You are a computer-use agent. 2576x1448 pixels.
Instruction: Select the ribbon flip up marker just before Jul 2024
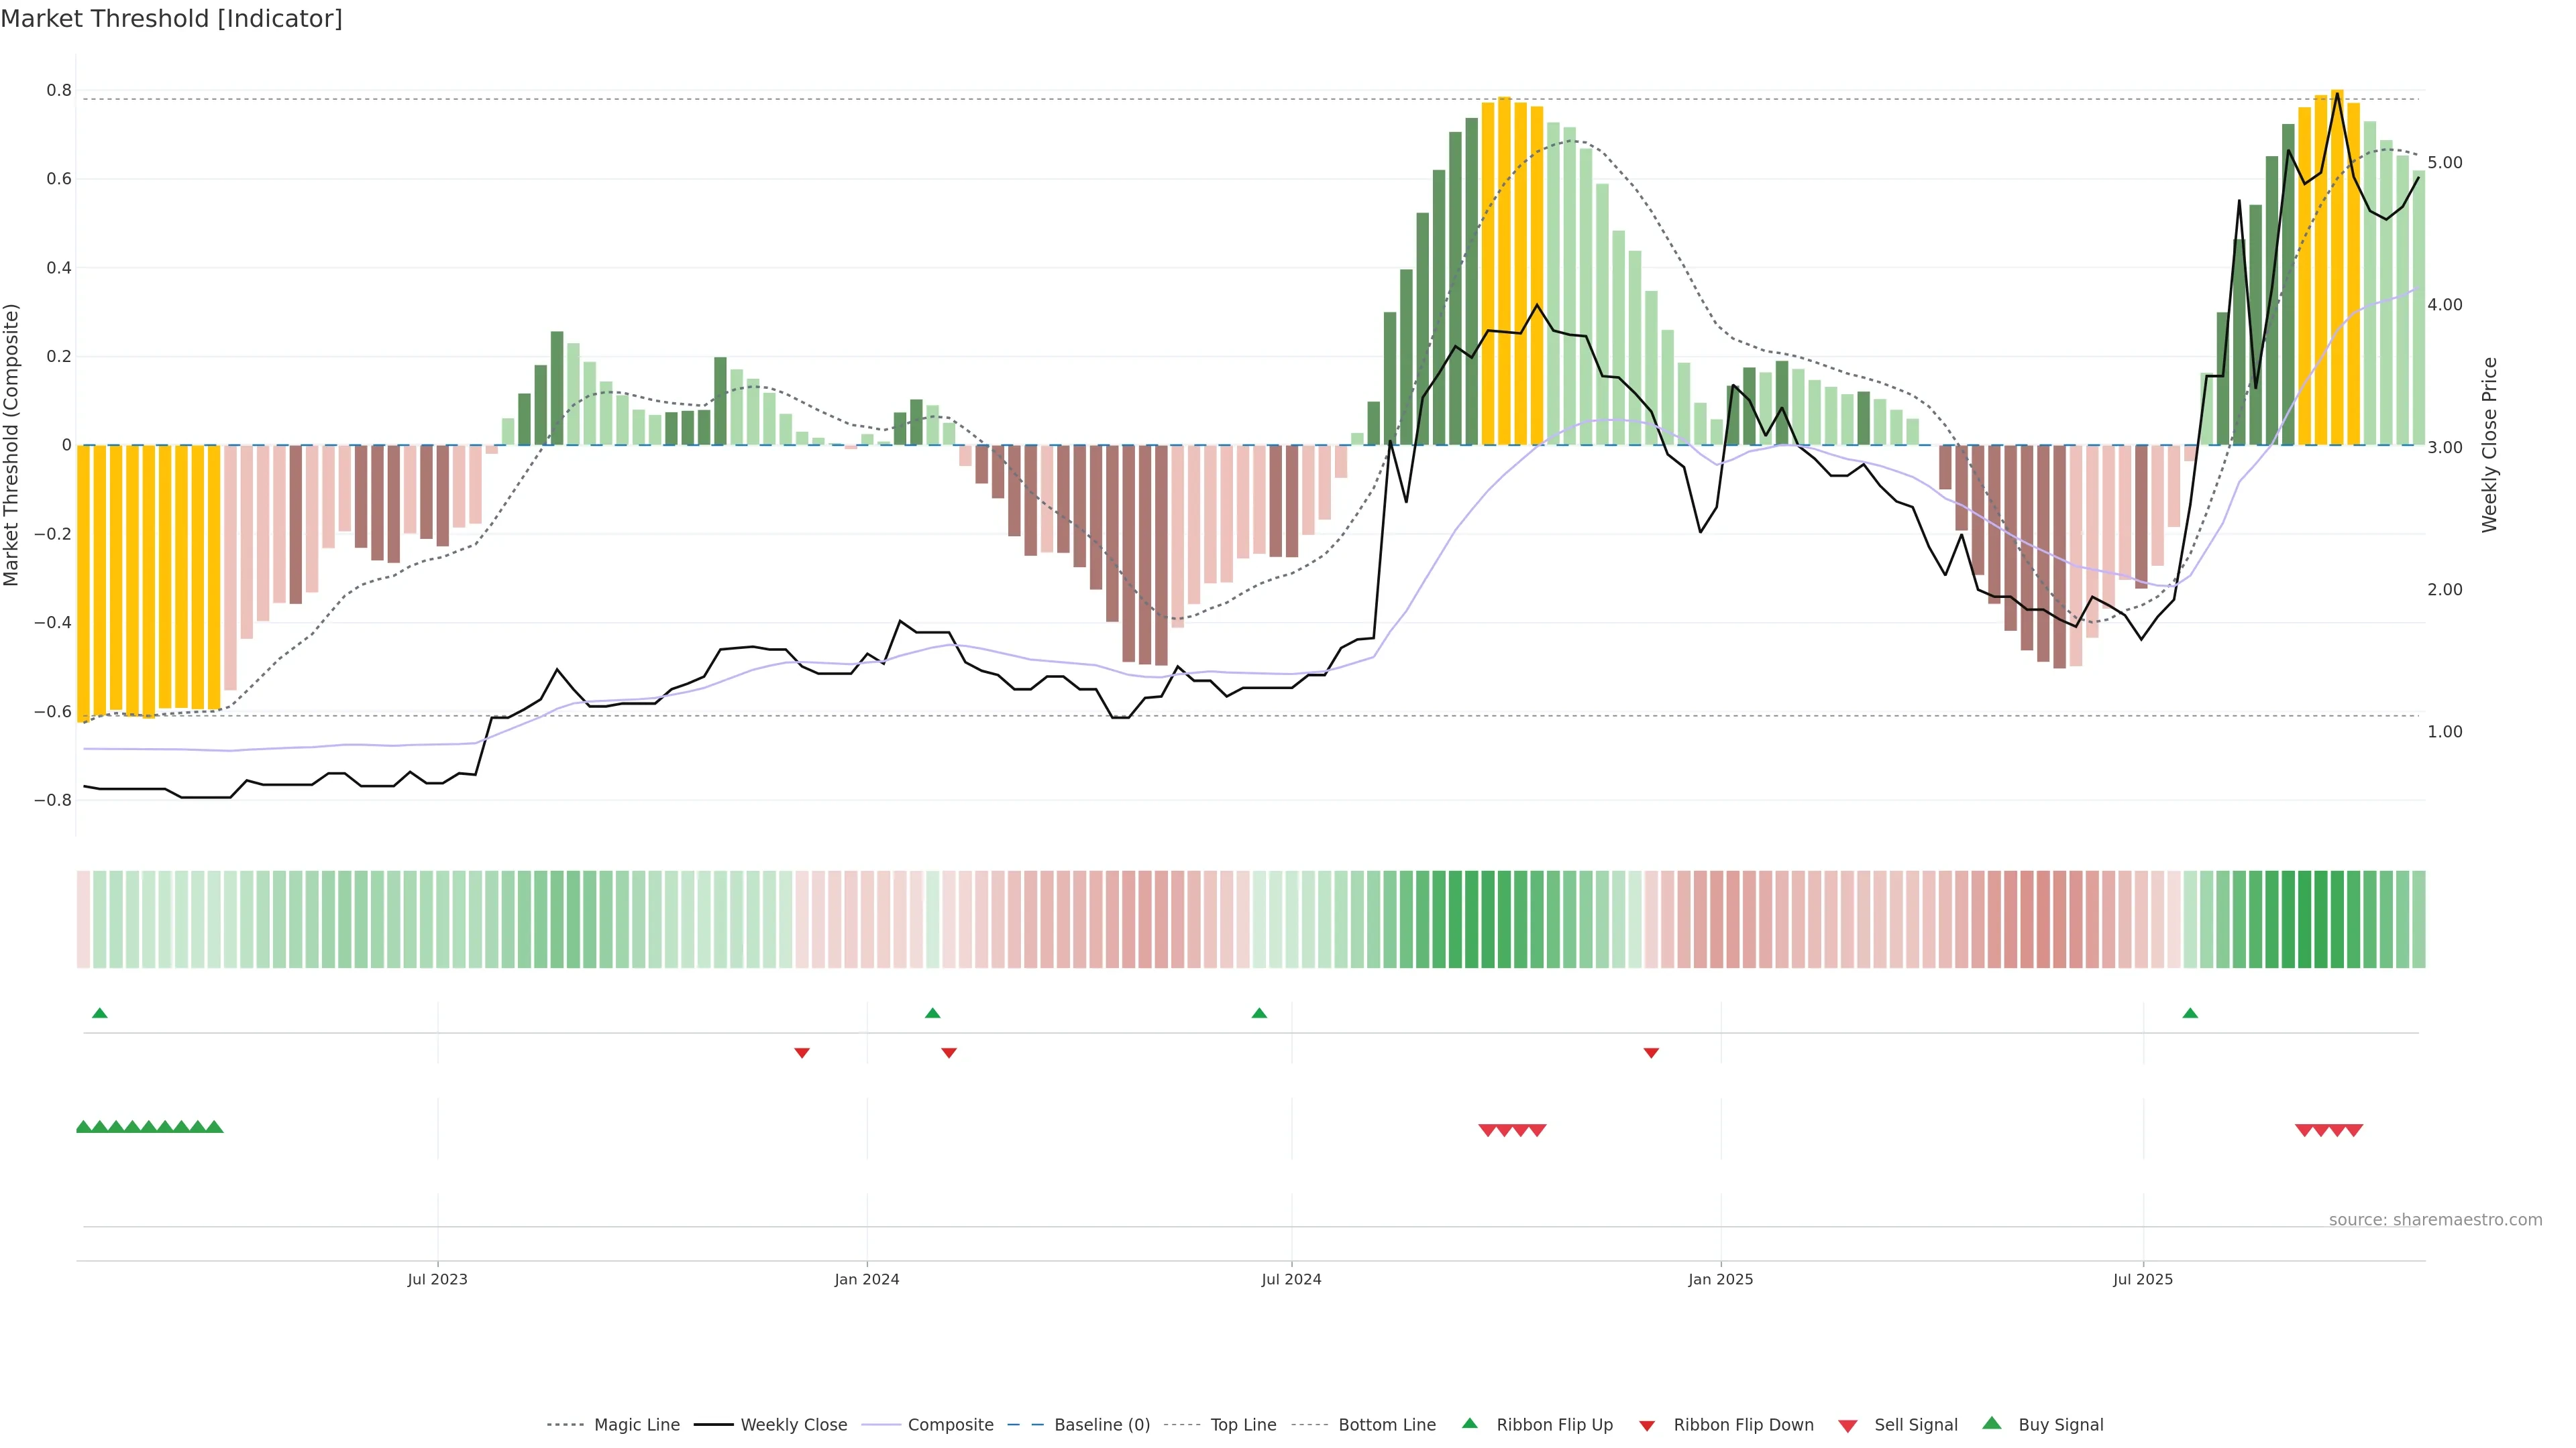coord(1259,1014)
